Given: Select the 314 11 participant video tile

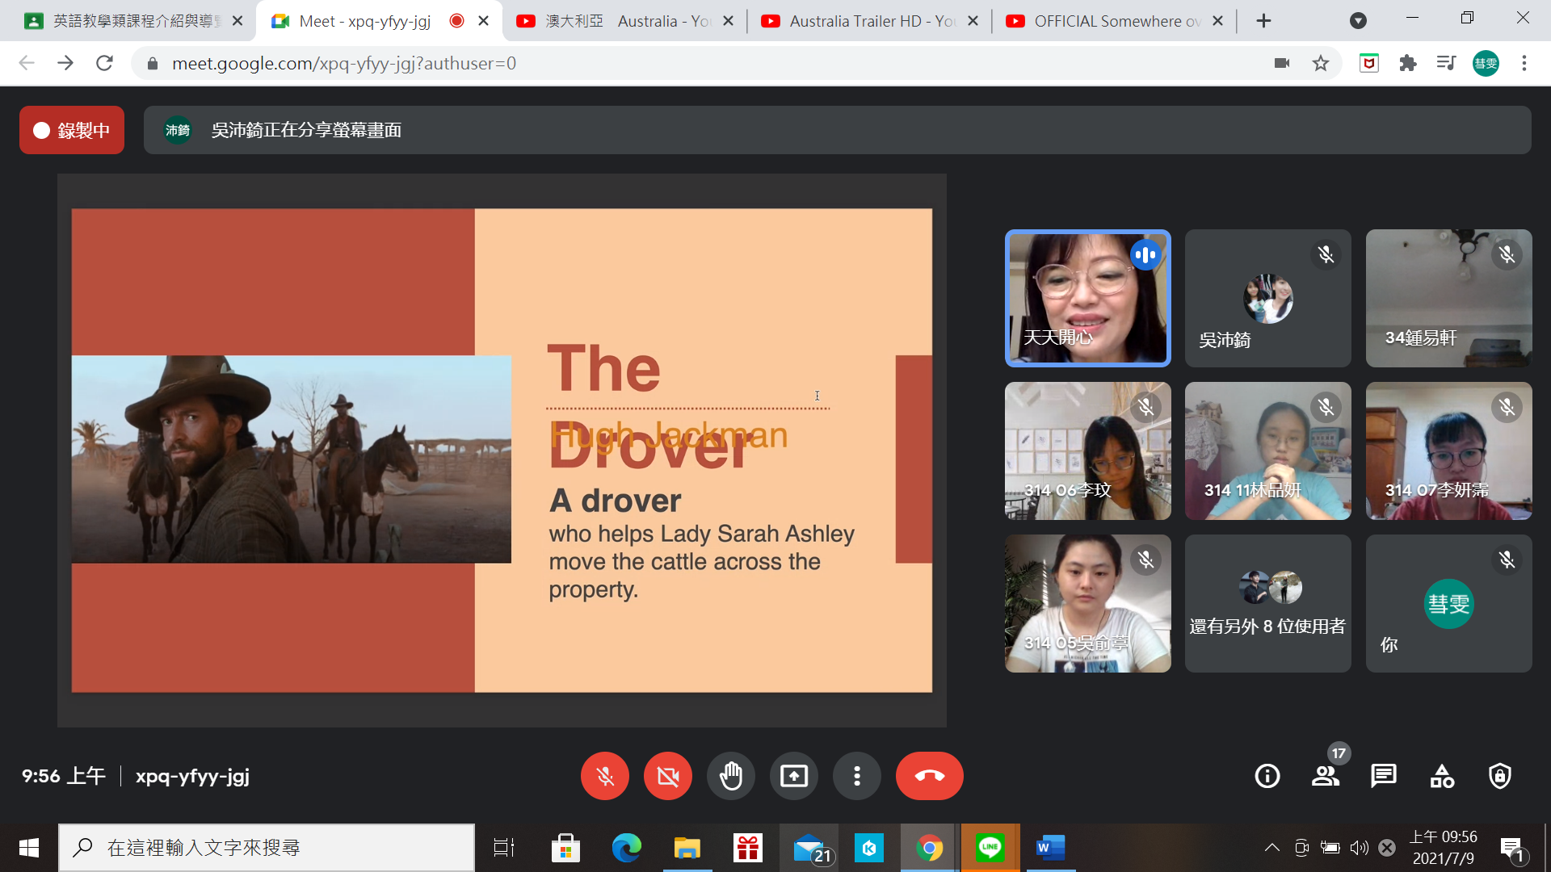Looking at the screenshot, I should [x=1267, y=451].
